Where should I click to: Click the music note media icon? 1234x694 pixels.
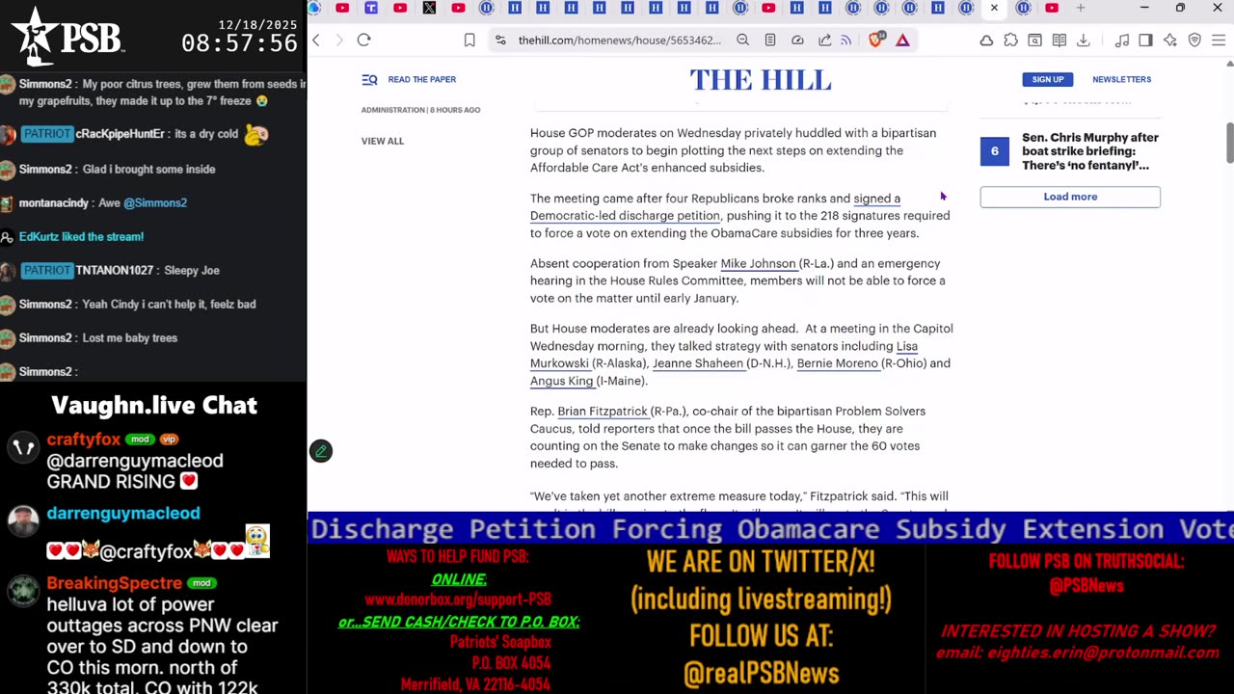[1122, 40]
